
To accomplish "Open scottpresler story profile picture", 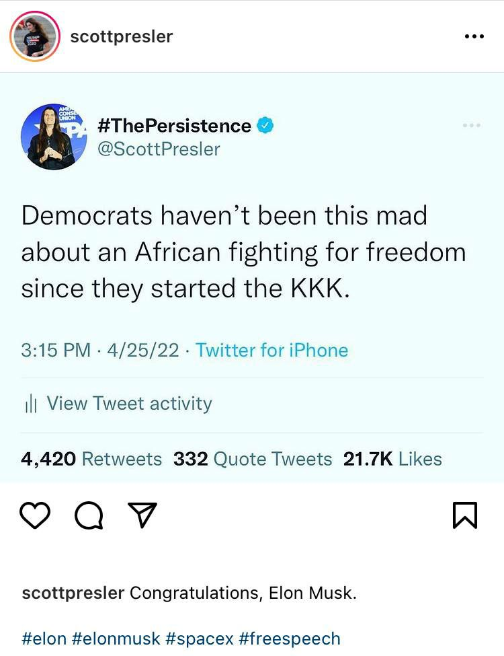I will [x=36, y=36].
